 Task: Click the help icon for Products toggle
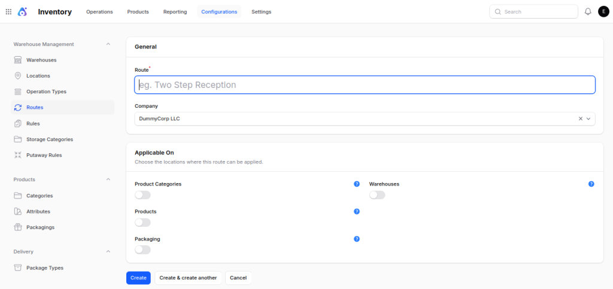357,211
